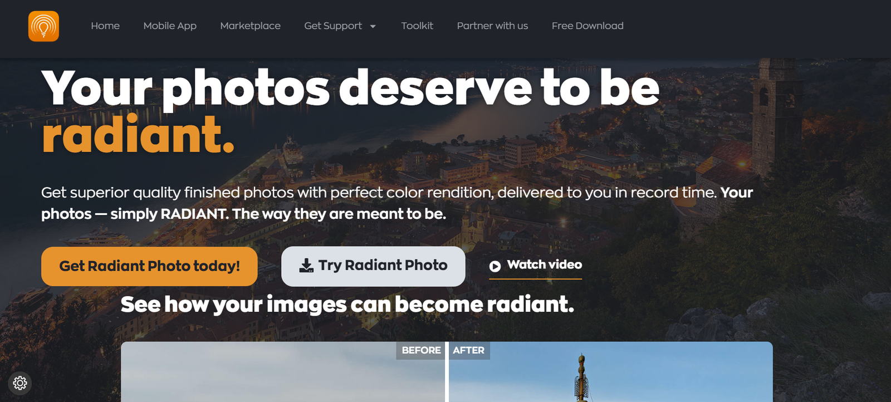Open the Watch video link

[536, 266]
